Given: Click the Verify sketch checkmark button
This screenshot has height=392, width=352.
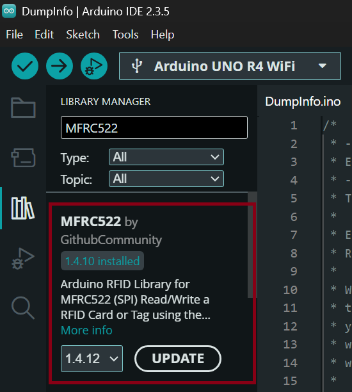Looking at the screenshot, I should [25, 66].
